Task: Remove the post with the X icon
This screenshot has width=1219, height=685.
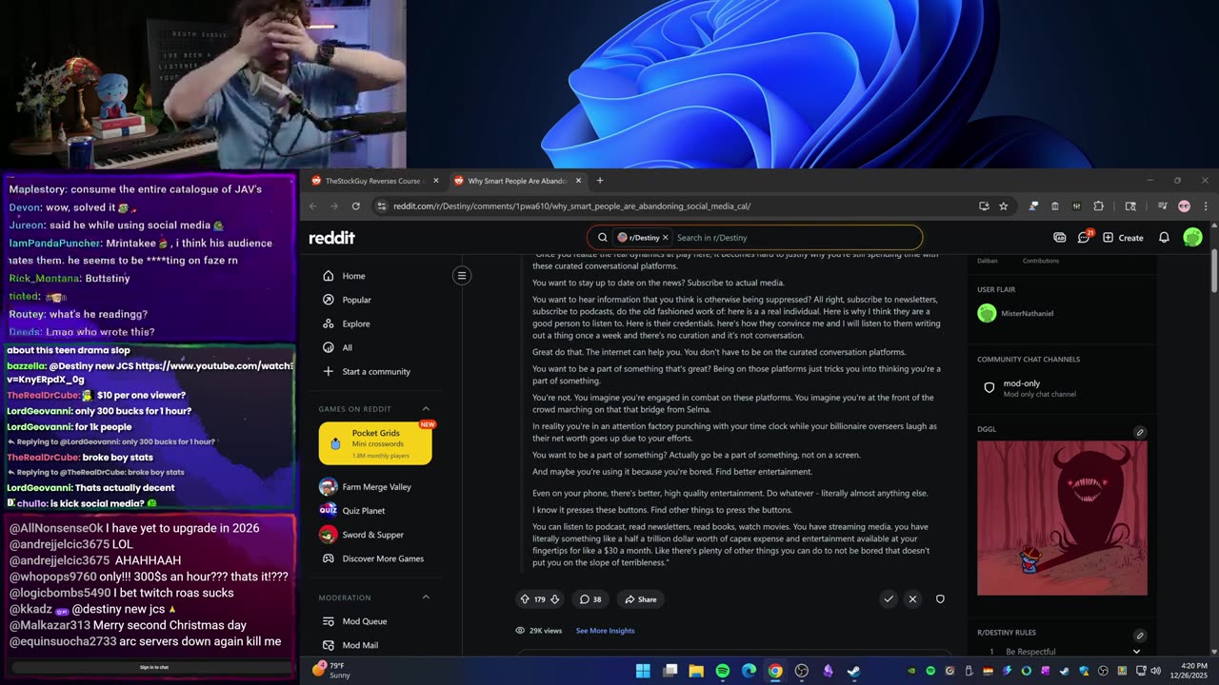Action: coord(912,599)
